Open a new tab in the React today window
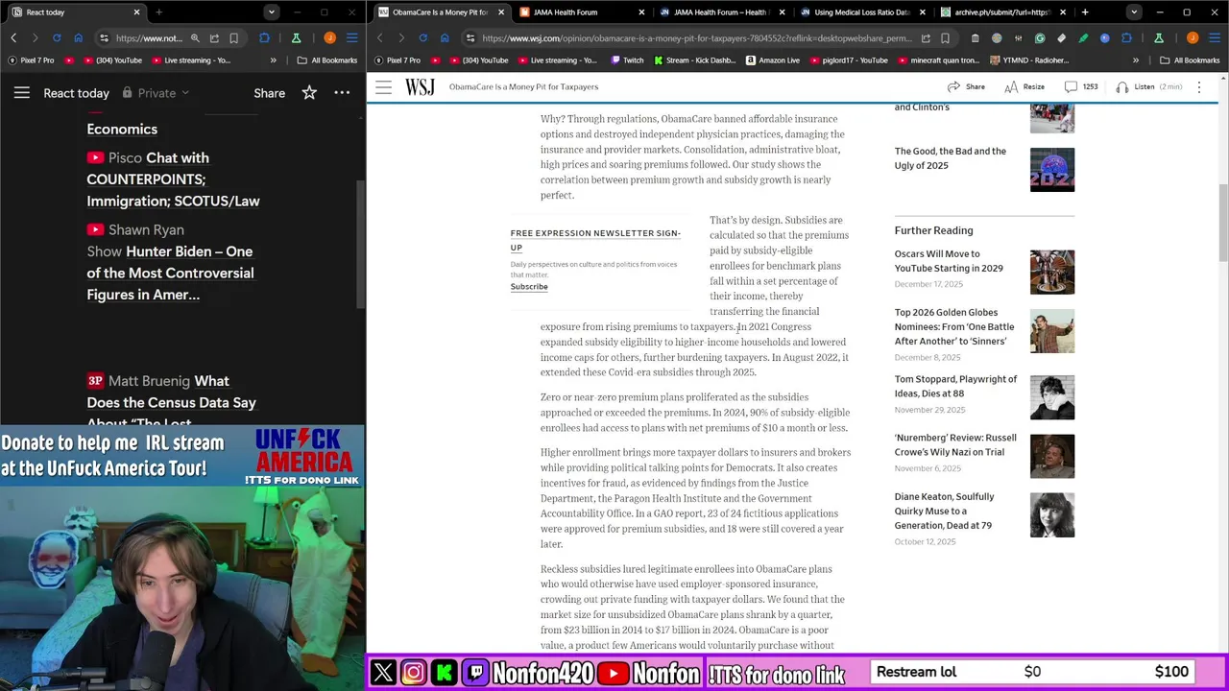 (x=158, y=12)
